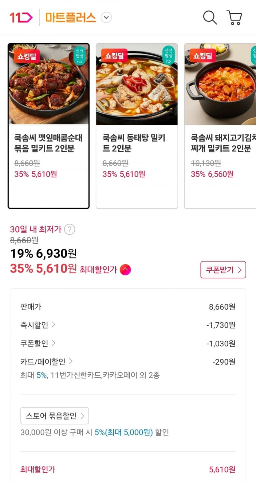The image size is (256, 483).
Task: Tap 쇼킹딜 badge on 순대볶음 card
Action: pyautogui.click(x=27, y=56)
